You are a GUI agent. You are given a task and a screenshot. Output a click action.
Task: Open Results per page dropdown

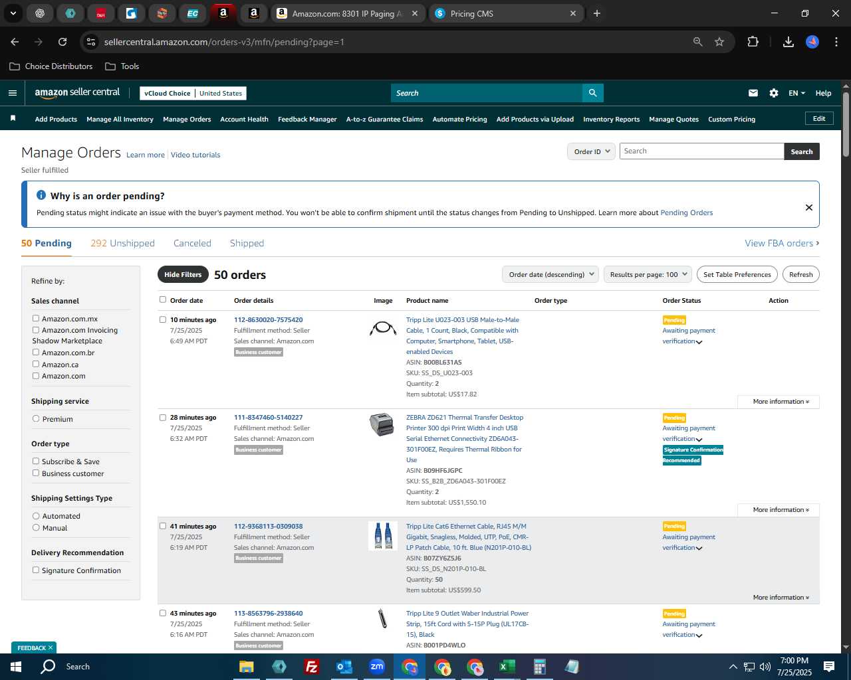click(x=648, y=274)
